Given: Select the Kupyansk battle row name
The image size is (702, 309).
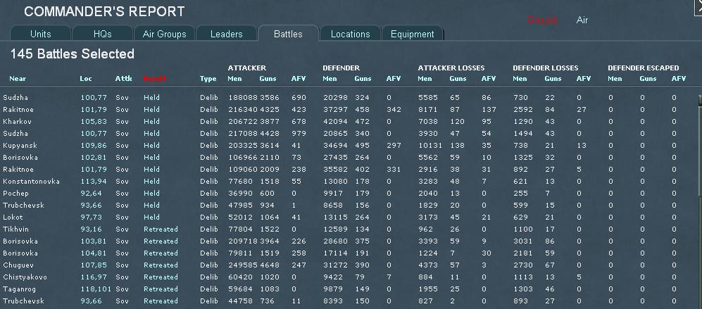Looking at the screenshot, I should [x=20, y=146].
